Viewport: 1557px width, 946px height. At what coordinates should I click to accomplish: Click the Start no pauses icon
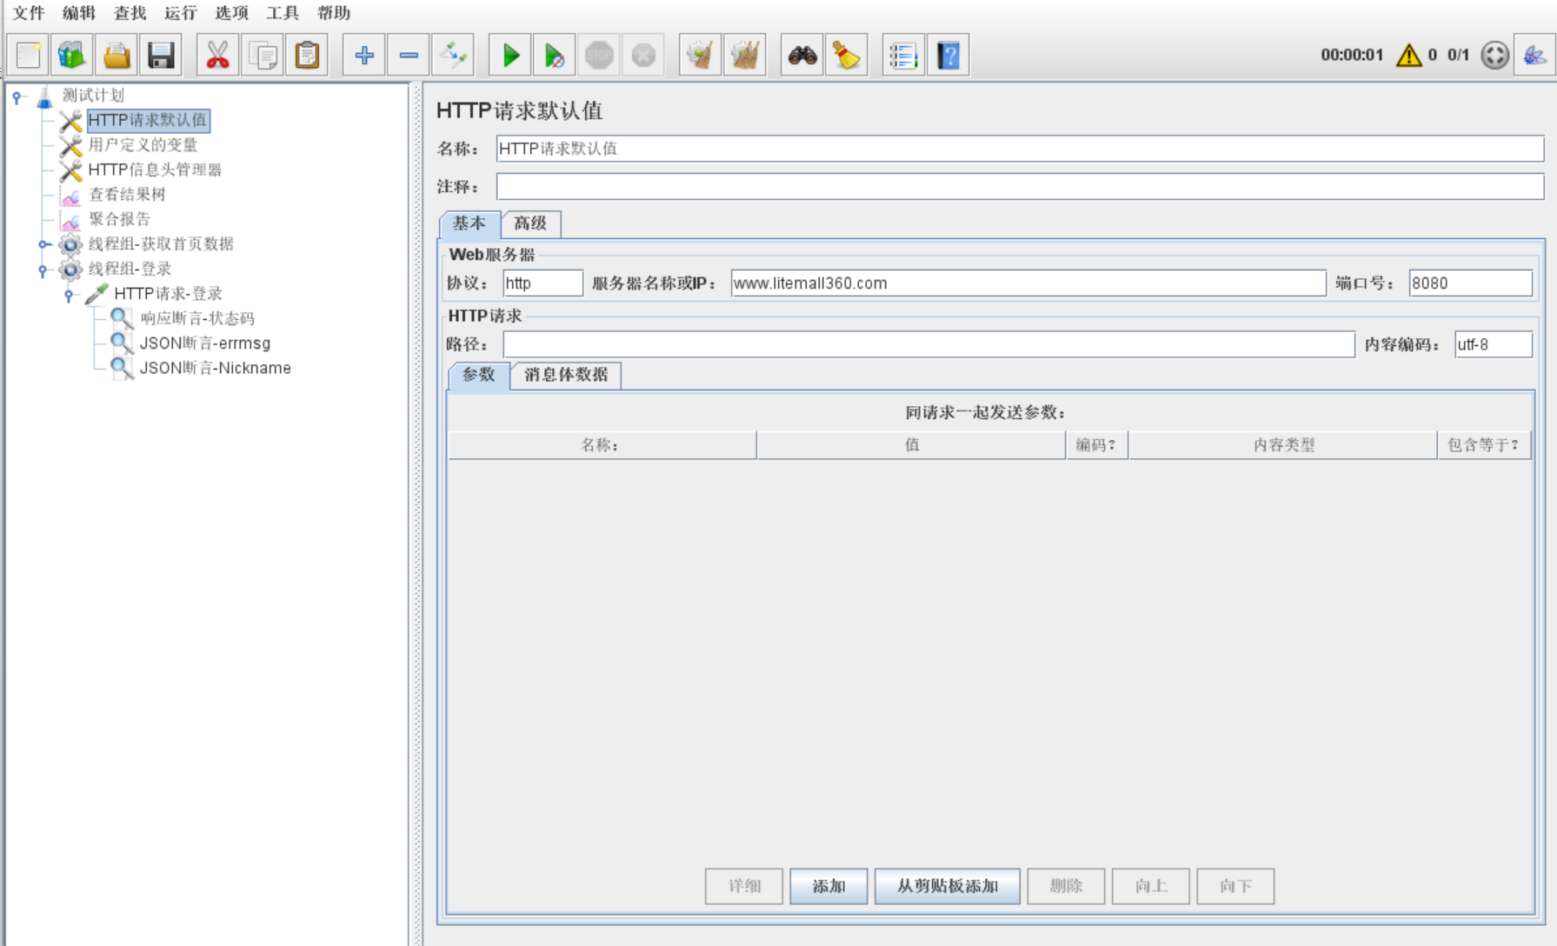pyautogui.click(x=554, y=56)
